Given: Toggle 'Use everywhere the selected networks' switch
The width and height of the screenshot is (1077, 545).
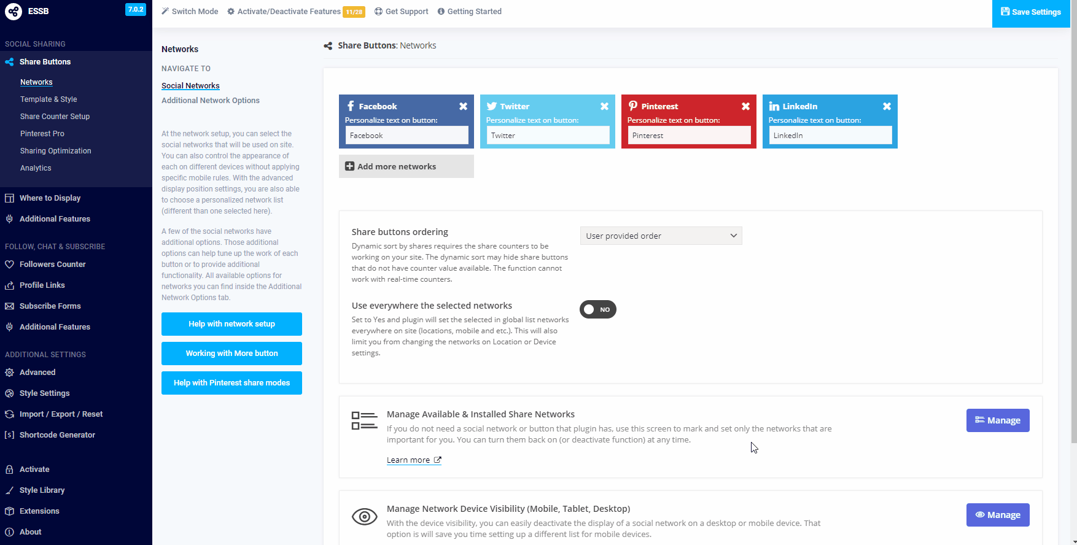Looking at the screenshot, I should (597, 309).
